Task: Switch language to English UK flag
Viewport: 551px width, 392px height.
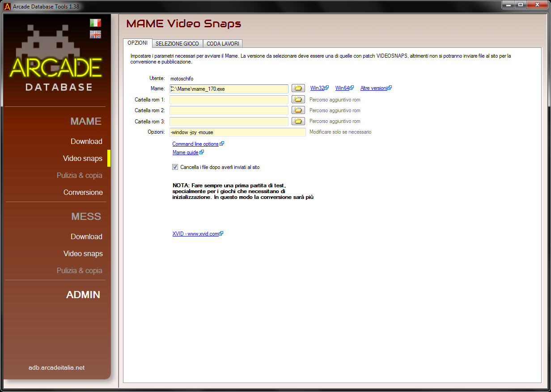Action: tap(95, 34)
